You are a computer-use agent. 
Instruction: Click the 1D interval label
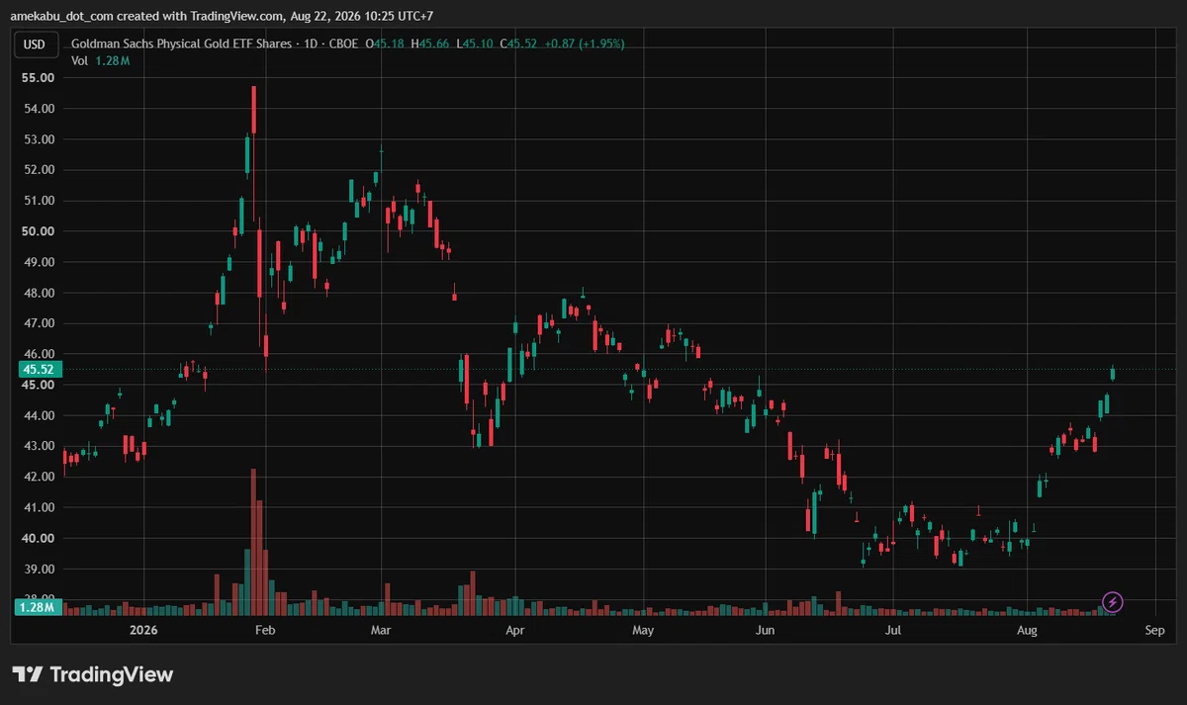coord(312,44)
